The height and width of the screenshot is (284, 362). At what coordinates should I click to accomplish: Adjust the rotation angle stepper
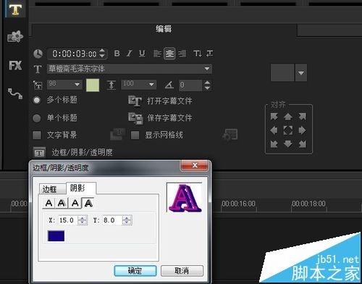[207, 85]
